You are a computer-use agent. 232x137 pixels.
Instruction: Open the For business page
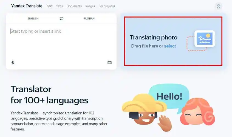point(107,6)
